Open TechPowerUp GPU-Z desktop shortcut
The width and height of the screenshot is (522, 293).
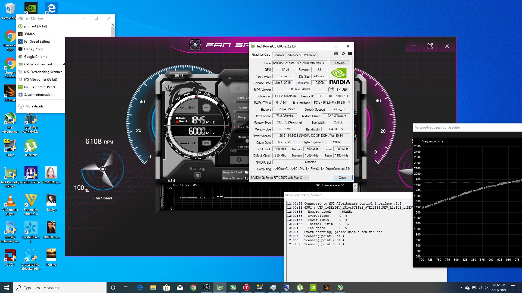point(10,177)
